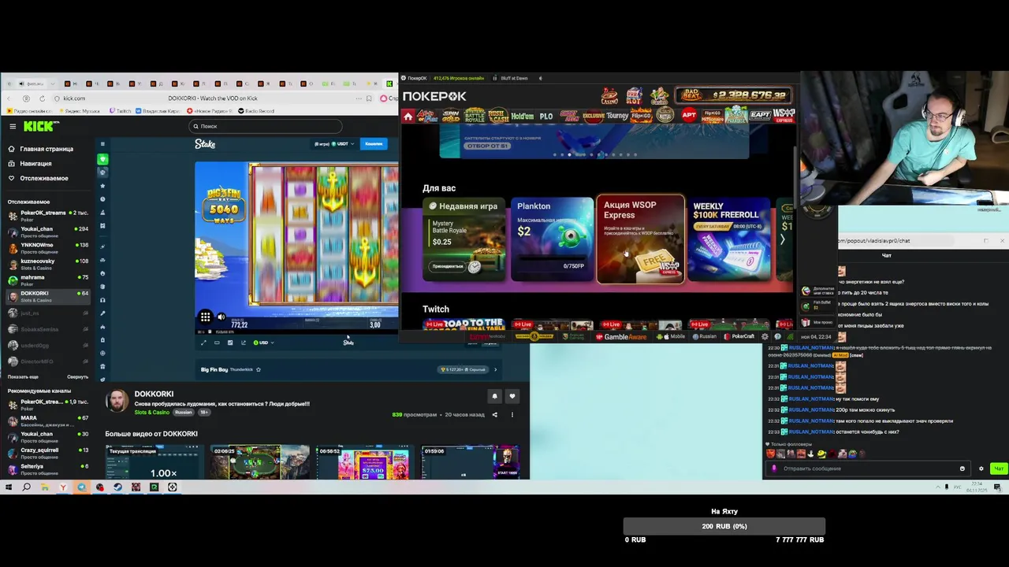Screen dimensions: 1009x567
Task: Open DOKKORKI profile avatar
Action: [117, 402]
